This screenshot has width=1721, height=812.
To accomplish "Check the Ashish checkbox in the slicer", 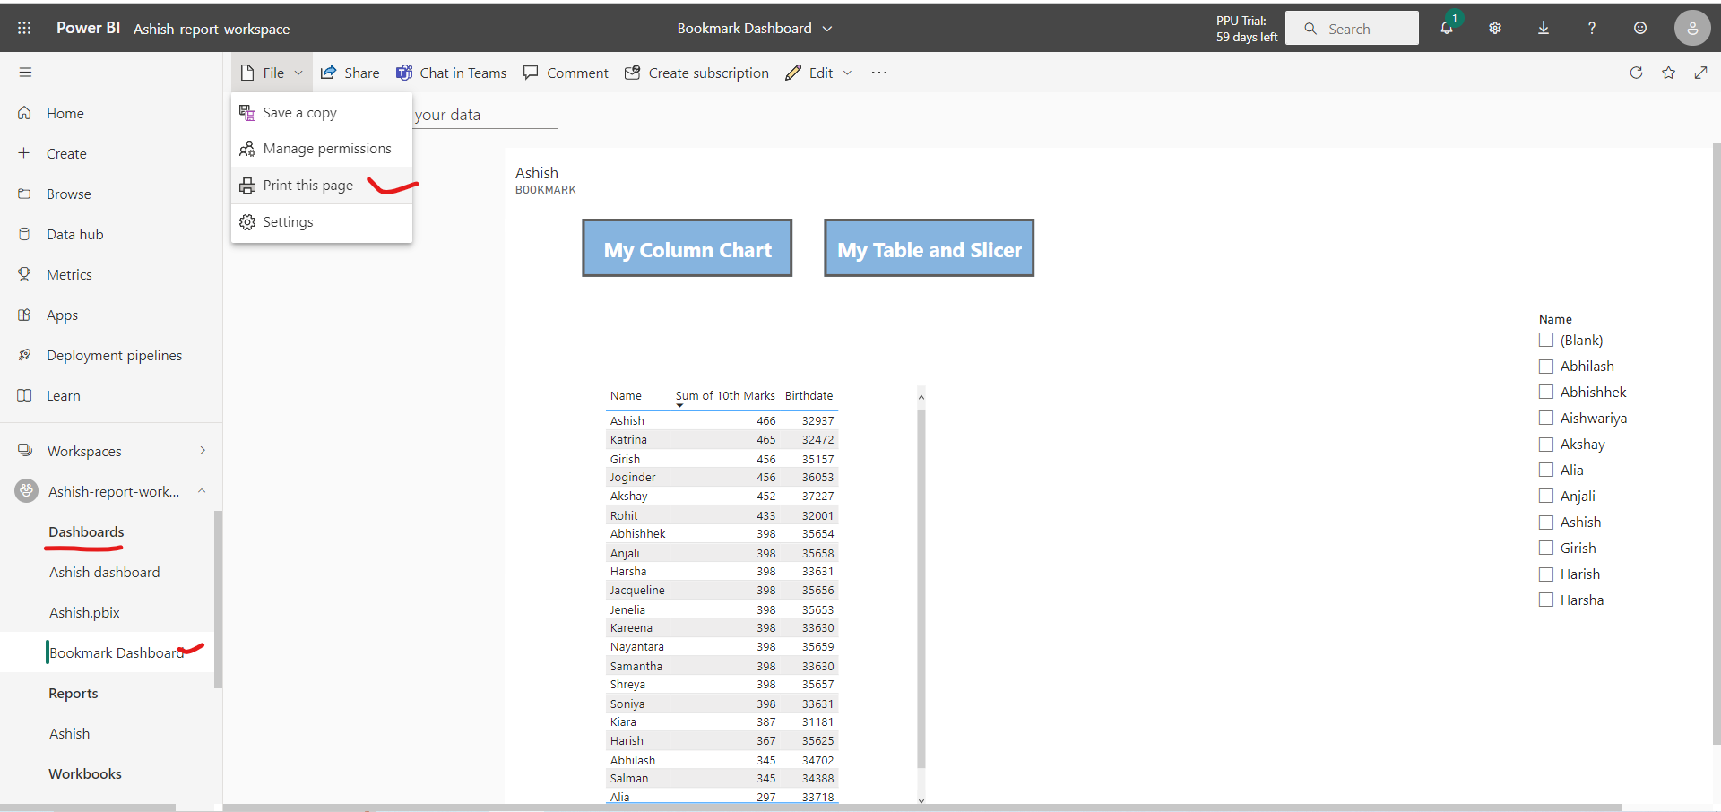I will tap(1546, 522).
